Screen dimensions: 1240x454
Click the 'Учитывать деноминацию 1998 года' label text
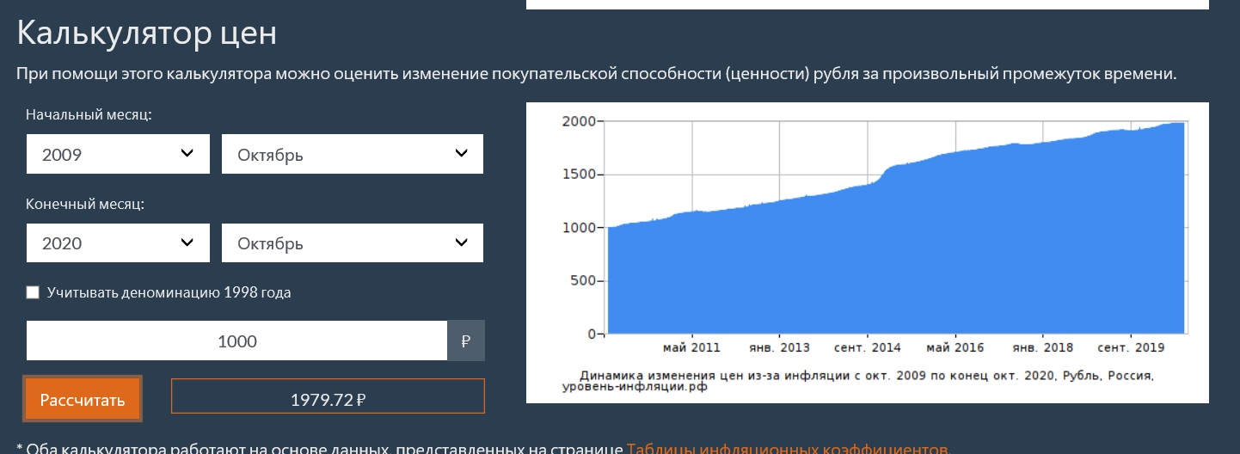pos(169,292)
